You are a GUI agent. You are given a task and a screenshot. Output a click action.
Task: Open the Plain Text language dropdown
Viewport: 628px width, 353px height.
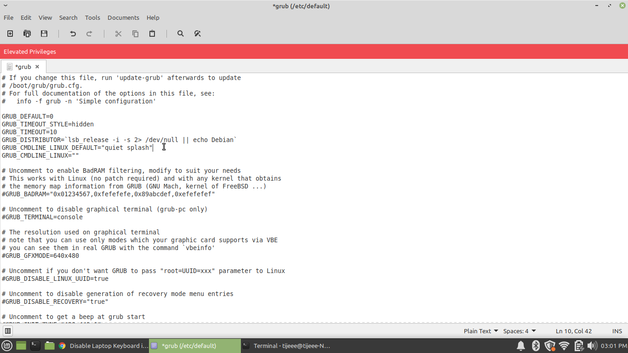click(x=480, y=330)
